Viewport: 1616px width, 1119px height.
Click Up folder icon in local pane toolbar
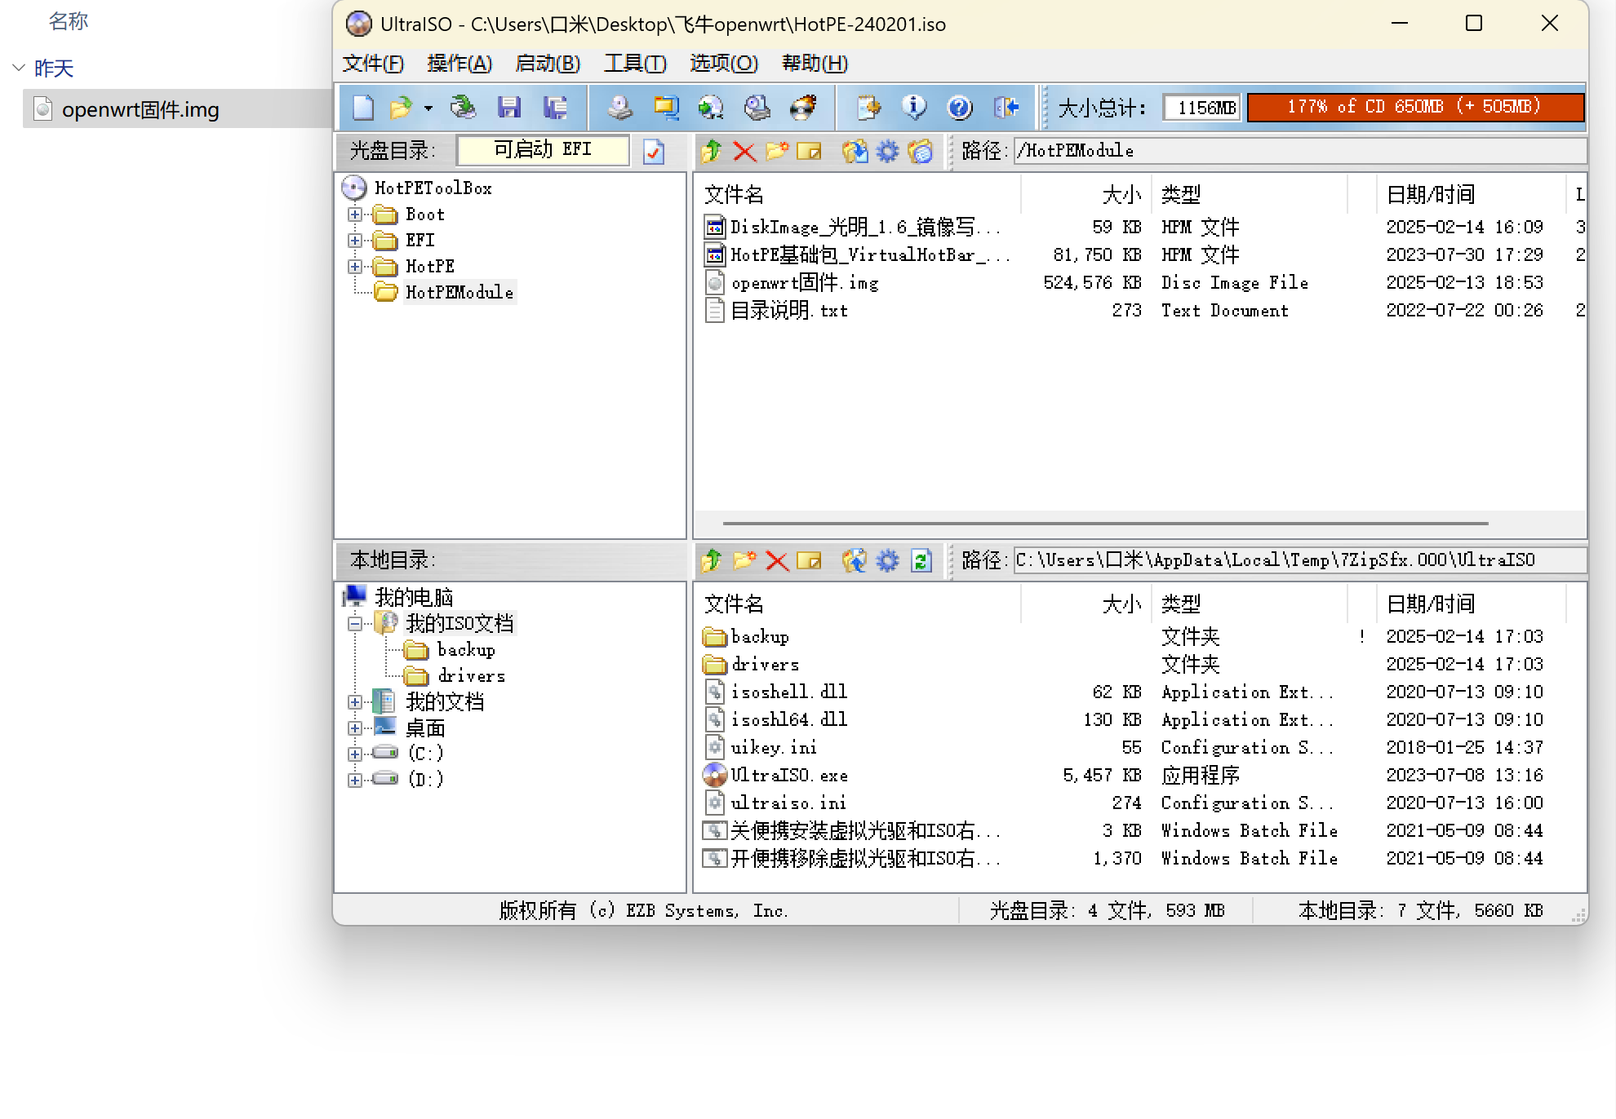(711, 560)
